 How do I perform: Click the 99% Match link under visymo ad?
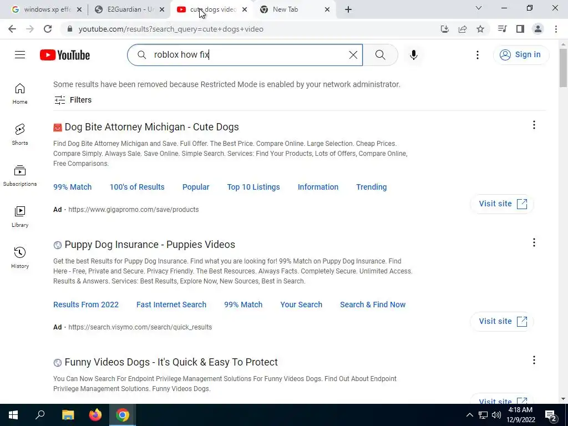click(x=244, y=305)
